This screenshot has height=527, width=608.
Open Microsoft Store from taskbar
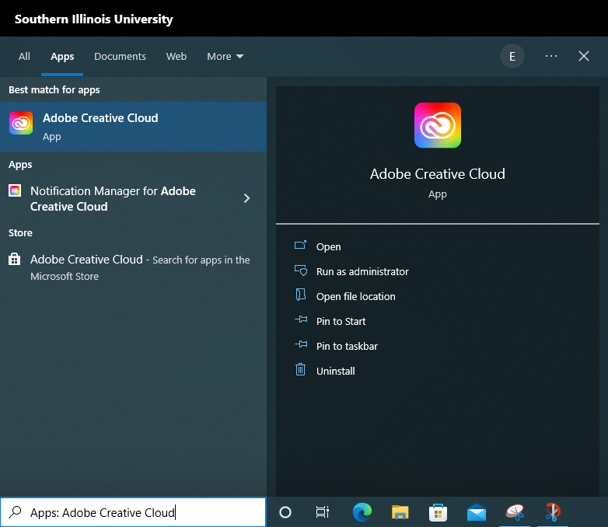439,512
